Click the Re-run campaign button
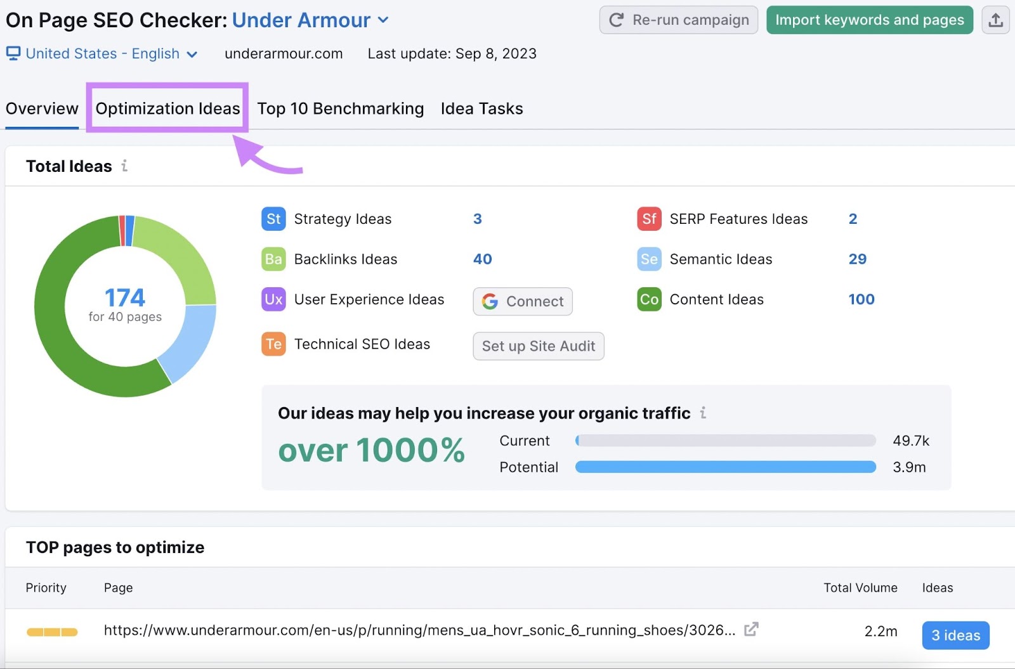The width and height of the screenshot is (1015, 669). [x=678, y=20]
